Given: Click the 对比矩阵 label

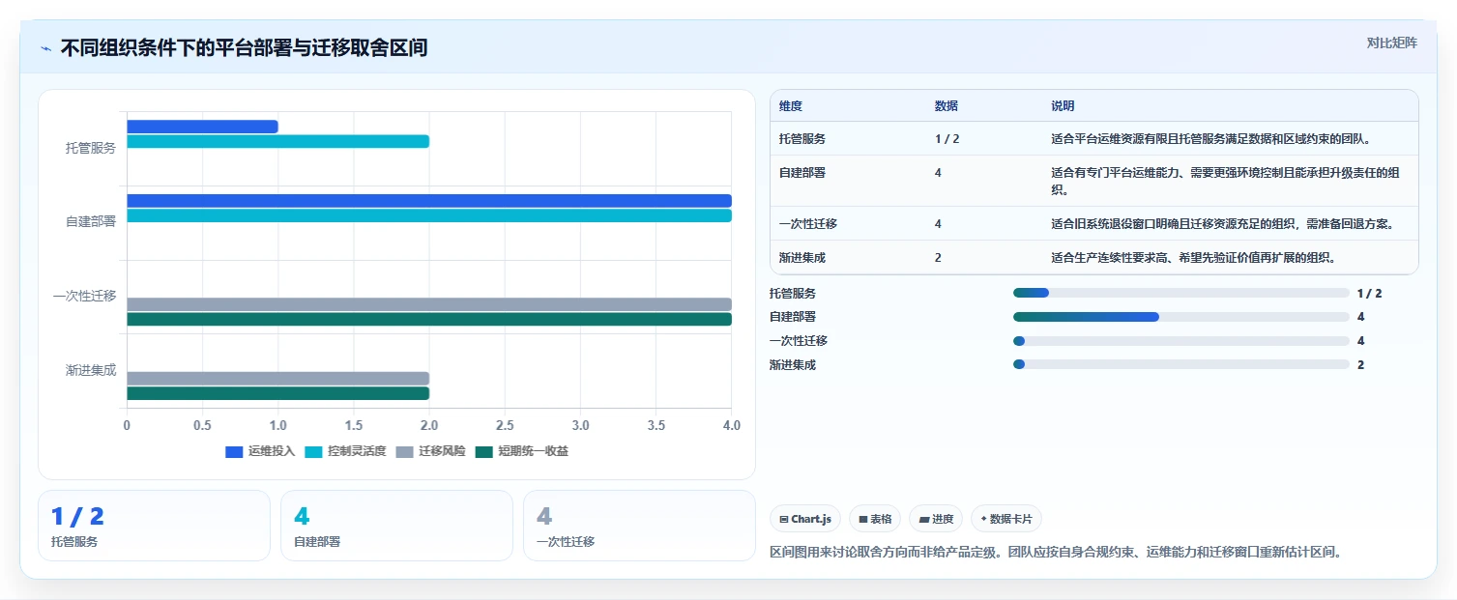Looking at the screenshot, I should (1392, 43).
